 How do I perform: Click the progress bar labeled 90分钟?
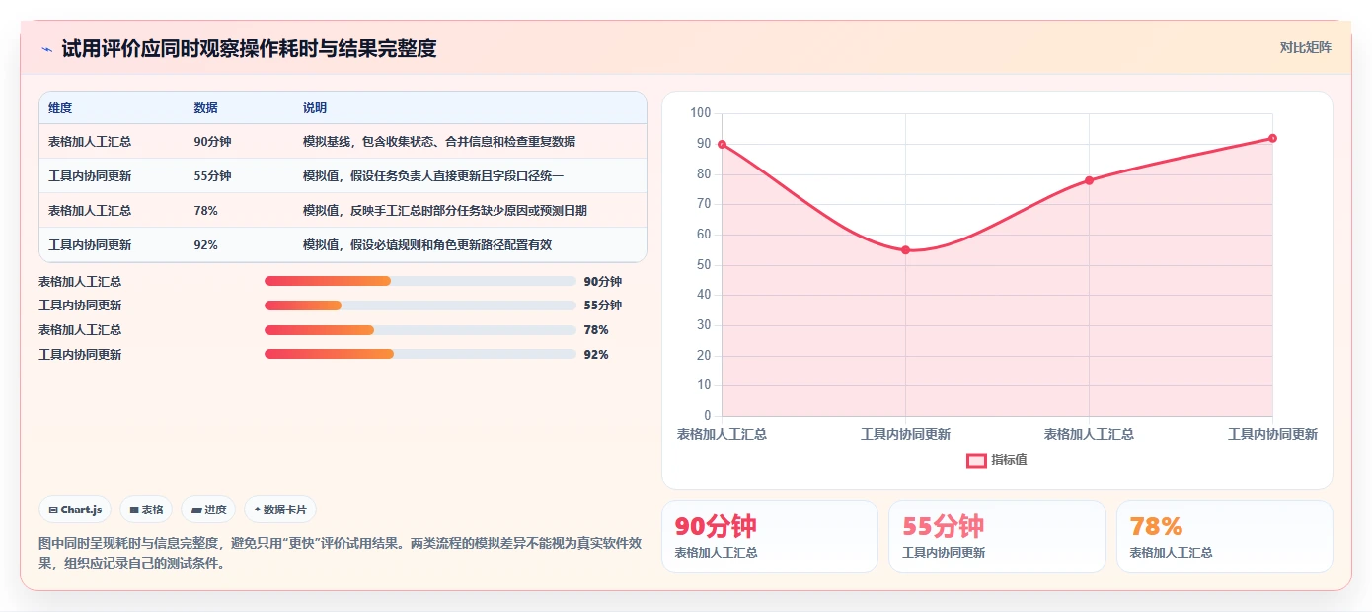(420, 281)
